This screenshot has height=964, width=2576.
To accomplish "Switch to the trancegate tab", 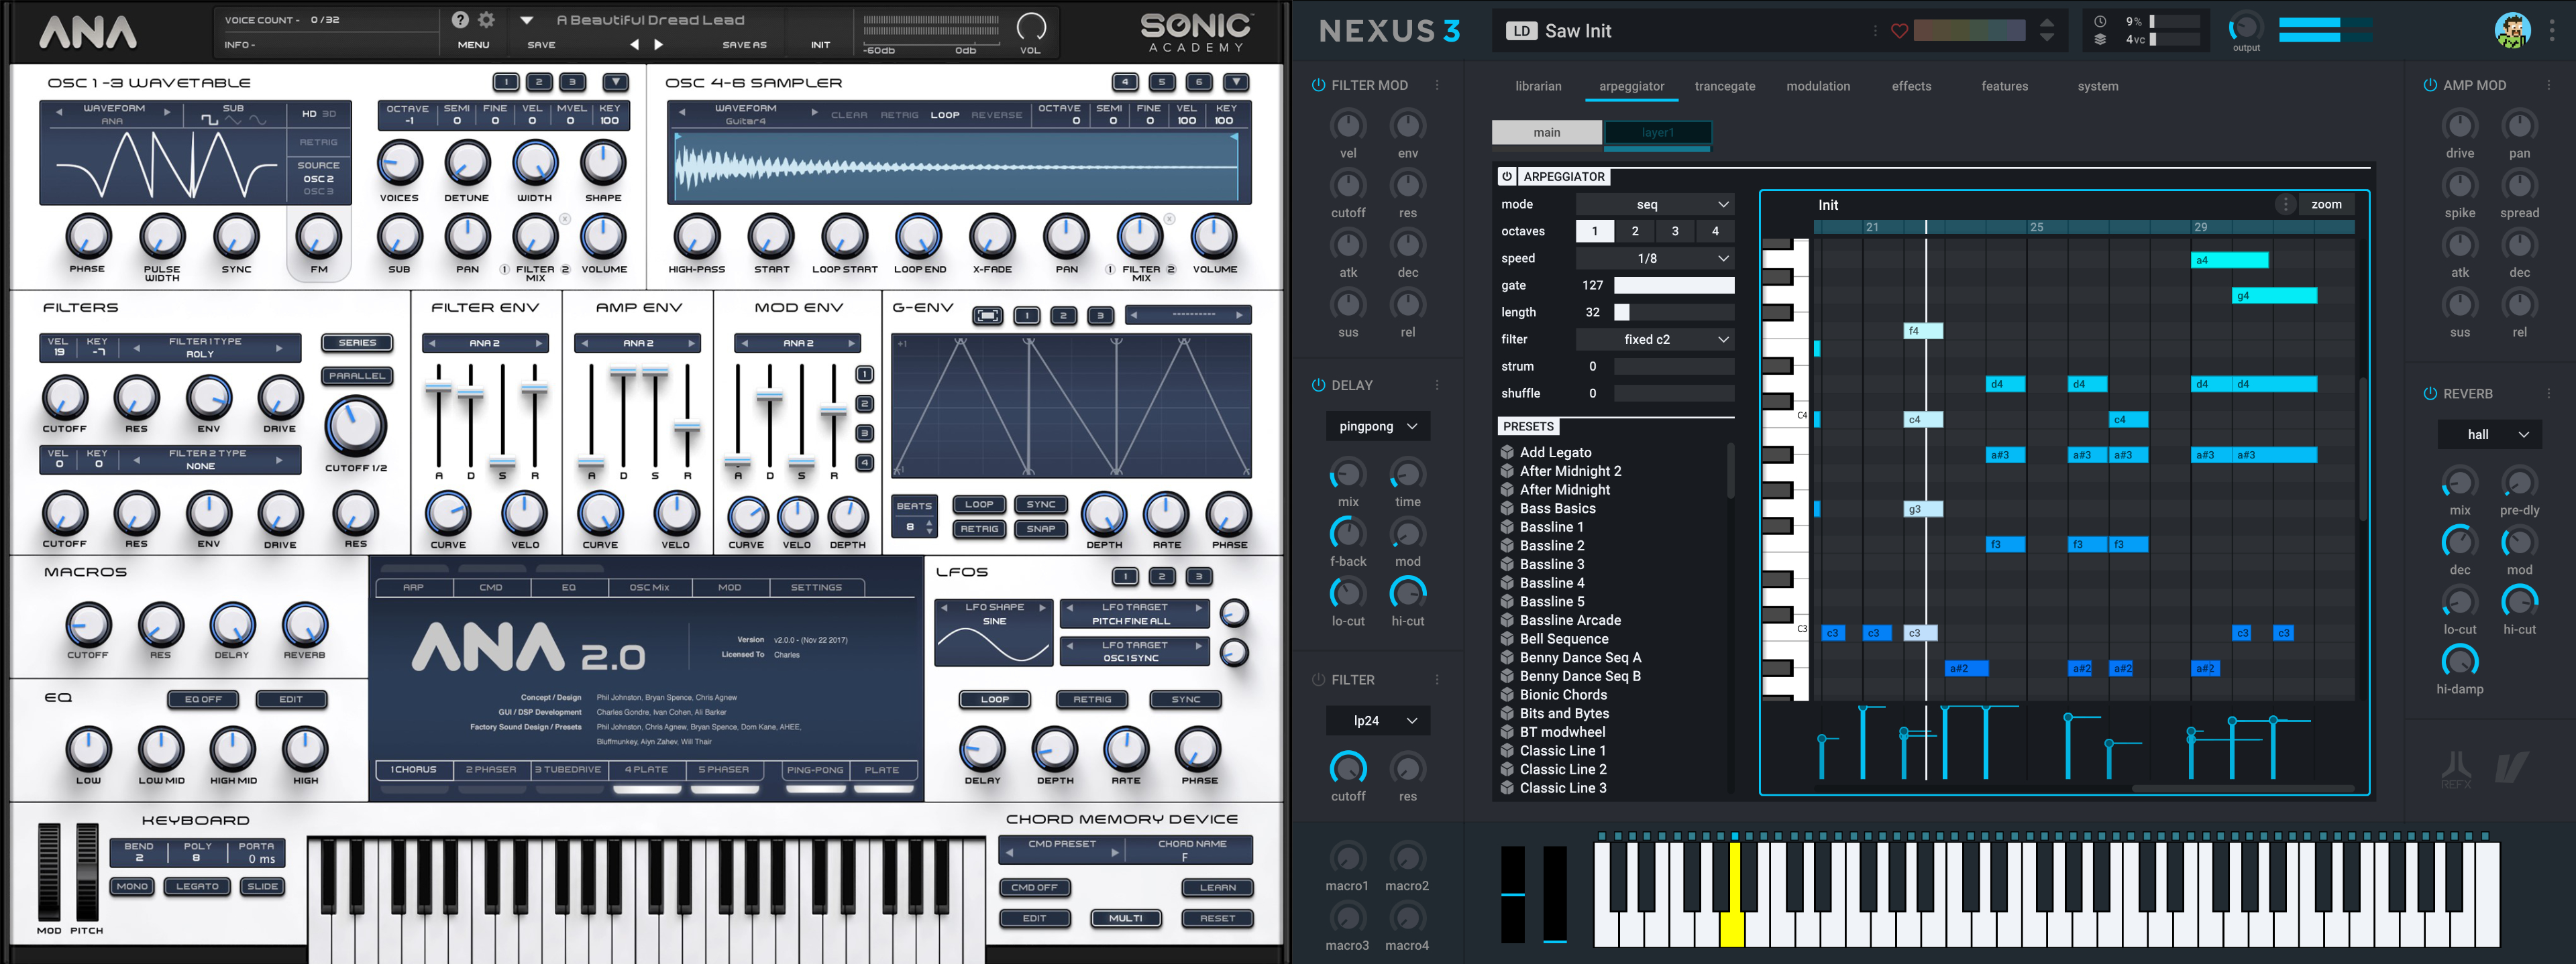I will point(1725,87).
